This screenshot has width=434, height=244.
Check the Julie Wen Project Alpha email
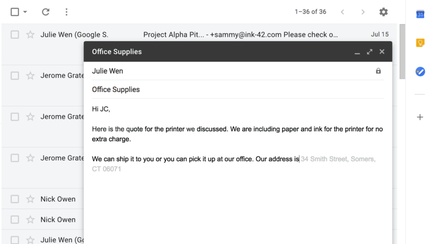tap(15, 35)
